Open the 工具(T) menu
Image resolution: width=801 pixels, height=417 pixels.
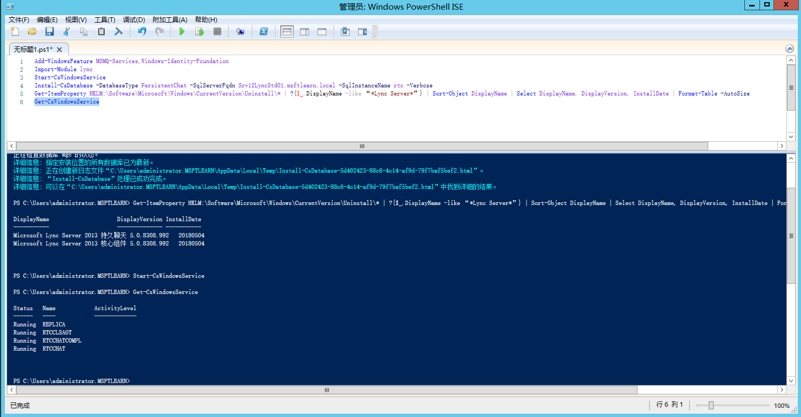[x=105, y=20]
